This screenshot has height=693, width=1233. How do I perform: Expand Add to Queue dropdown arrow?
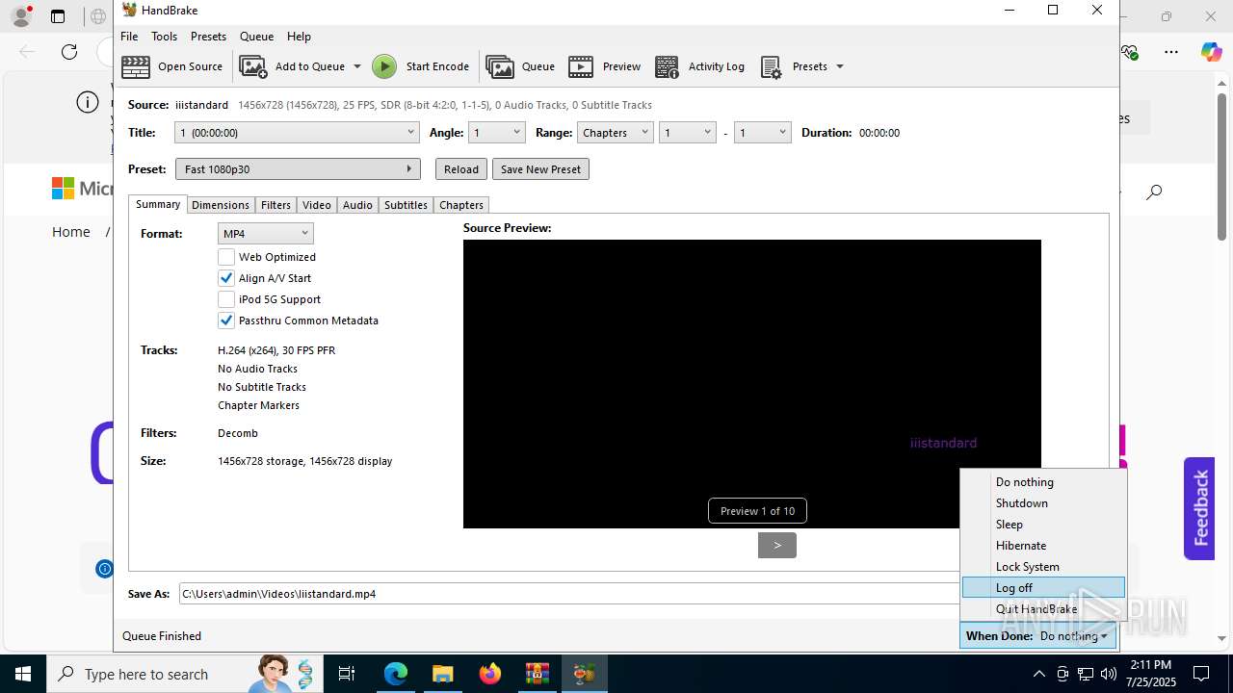[356, 66]
